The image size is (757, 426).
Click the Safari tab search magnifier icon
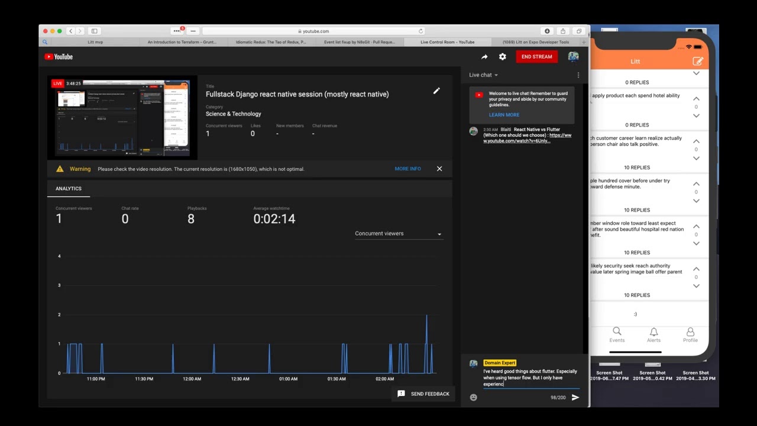[45, 42]
